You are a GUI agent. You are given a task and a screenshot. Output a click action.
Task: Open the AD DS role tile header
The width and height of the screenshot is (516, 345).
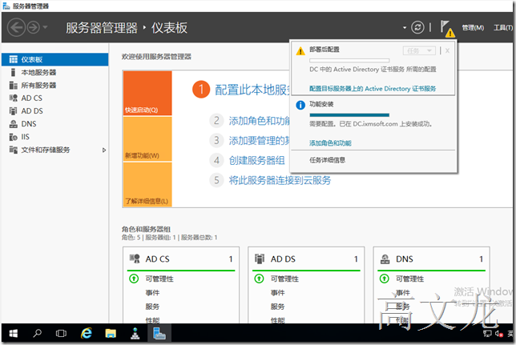click(306, 259)
